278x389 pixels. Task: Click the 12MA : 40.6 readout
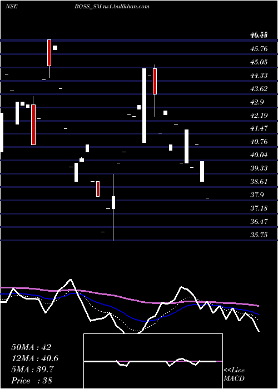(34, 358)
